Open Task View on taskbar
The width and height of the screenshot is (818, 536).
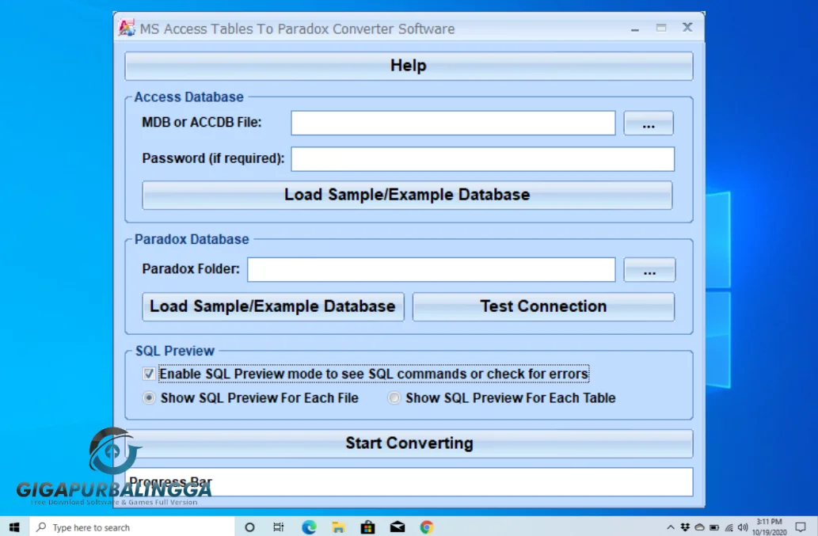279,527
